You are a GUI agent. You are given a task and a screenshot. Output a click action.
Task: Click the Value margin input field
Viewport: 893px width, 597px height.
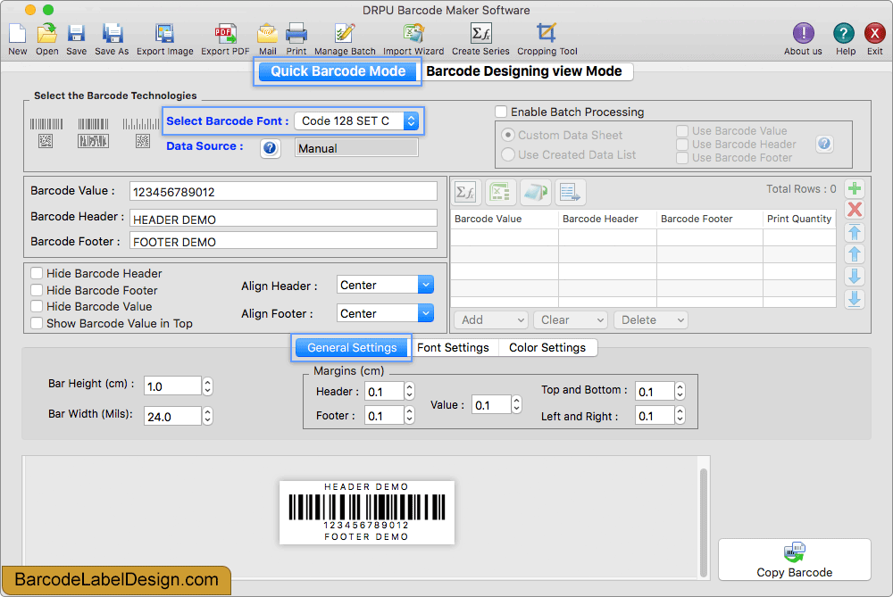point(491,405)
